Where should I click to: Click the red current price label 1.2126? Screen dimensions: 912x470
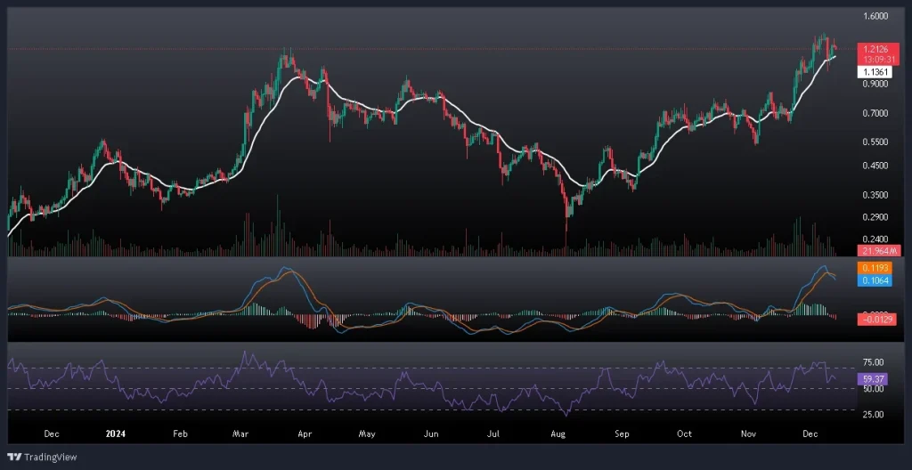tap(875, 48)
